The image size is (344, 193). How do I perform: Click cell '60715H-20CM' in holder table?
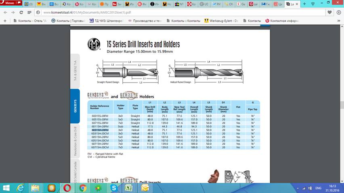[x=100, y=147]
